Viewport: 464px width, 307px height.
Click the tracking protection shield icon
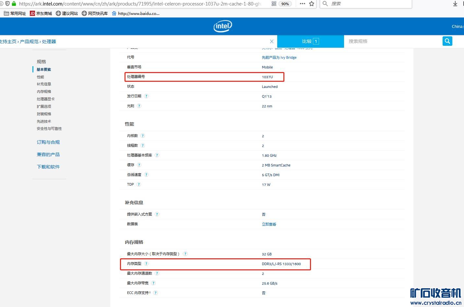click(x=7, y=4)
